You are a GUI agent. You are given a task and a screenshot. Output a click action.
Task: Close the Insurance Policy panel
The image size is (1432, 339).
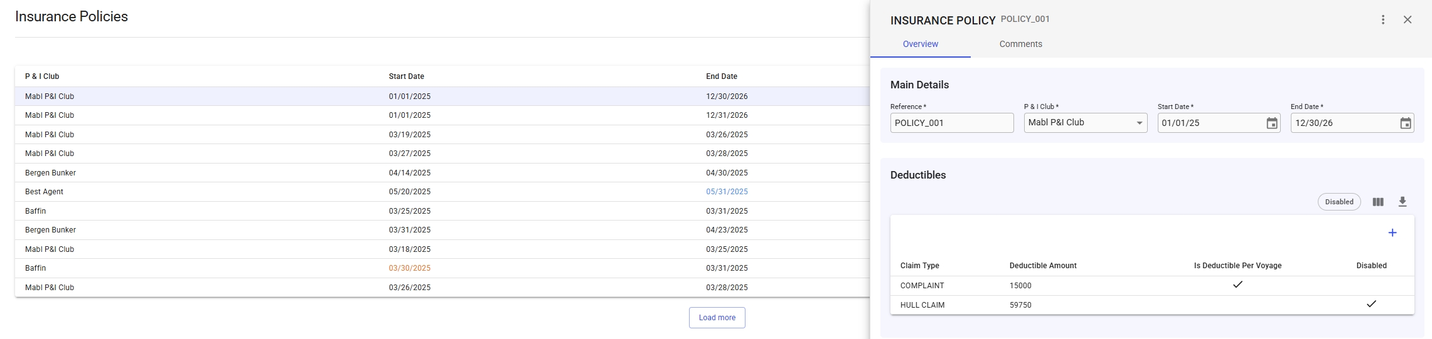[1407, 20]
